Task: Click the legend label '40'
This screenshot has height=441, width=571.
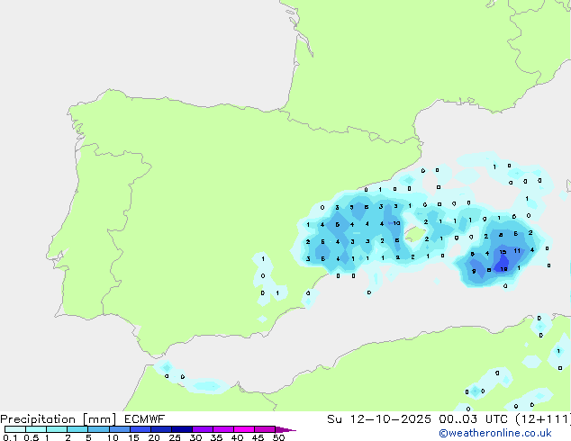Action: (237, 437)
